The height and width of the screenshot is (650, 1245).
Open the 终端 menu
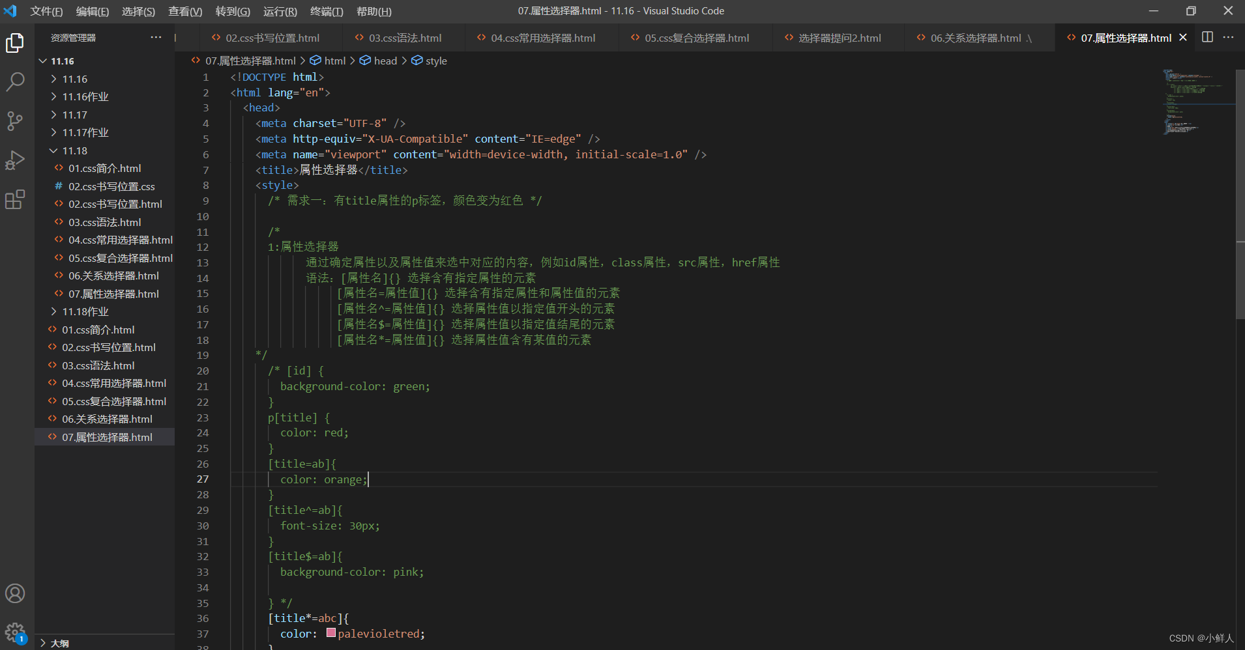(x=327, y=11)
